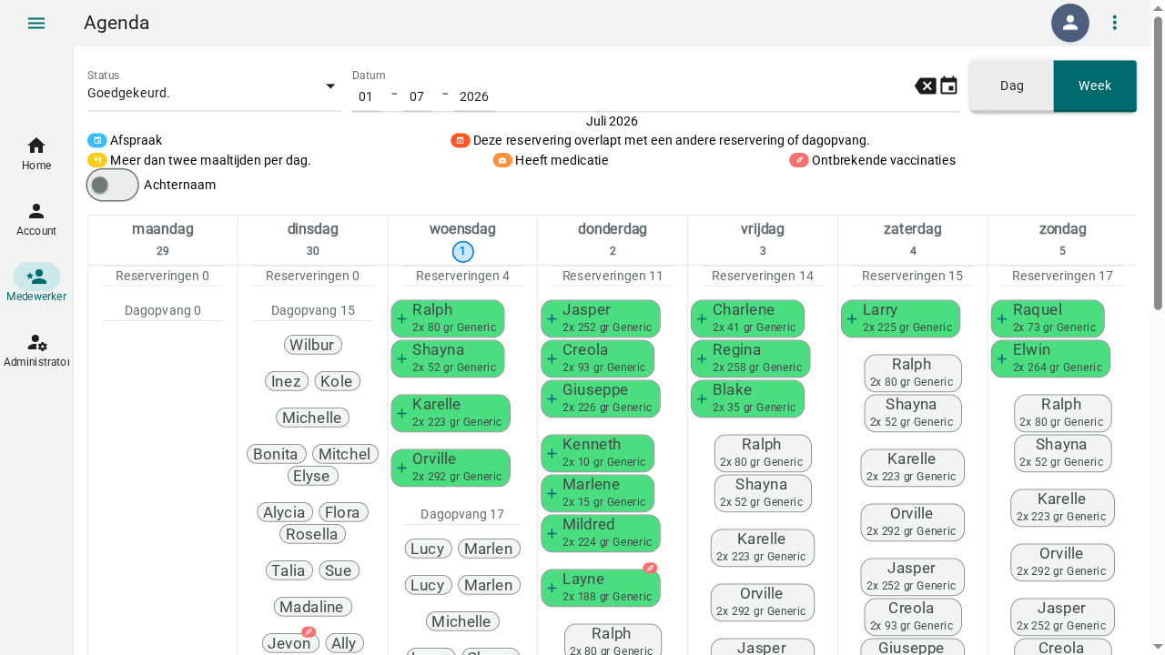The width and height of the screenshot is (1165, 655).
Task: Switch agenda to Dag view
Action: tap(1012, 86)
